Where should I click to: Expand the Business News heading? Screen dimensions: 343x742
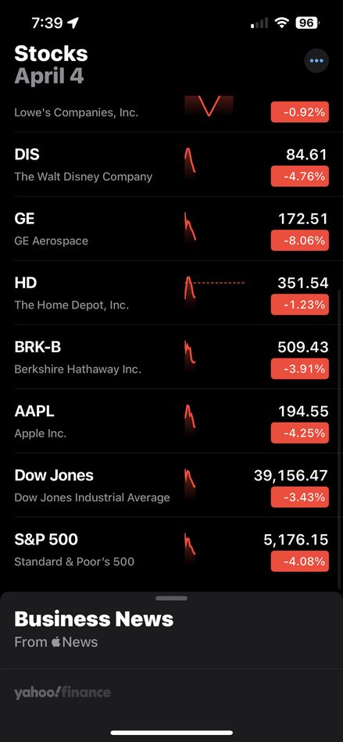click(94, 619)
